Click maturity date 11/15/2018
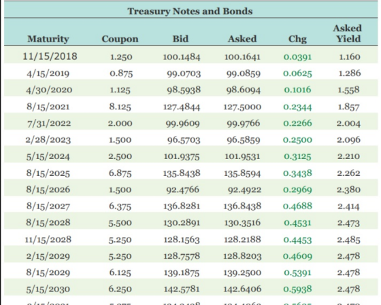 tap(50, 56)
